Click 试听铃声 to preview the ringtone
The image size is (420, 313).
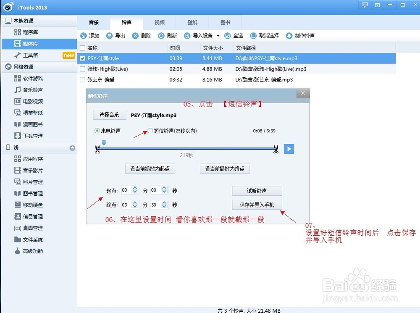(257, 191)
